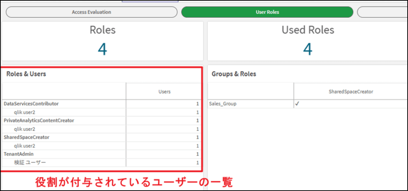This screenshot has width=408, height=191.
Task: Click the user count for TenantAdmin
Action: coord(198,154)
